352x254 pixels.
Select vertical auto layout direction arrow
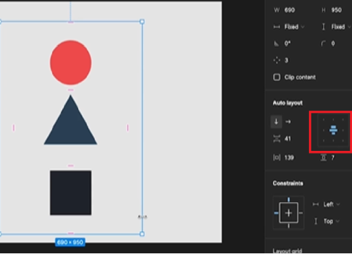tap(277, 121)
